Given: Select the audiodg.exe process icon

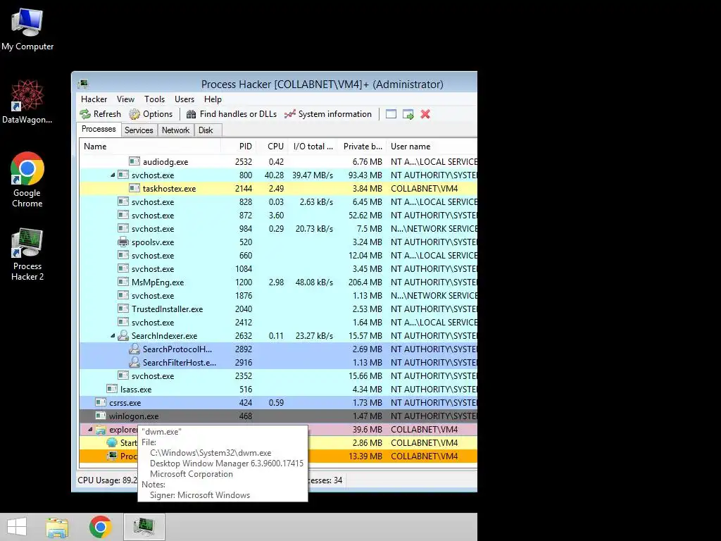Looking at the screenshot, I should pyautogui.click(x=134, y=161).
